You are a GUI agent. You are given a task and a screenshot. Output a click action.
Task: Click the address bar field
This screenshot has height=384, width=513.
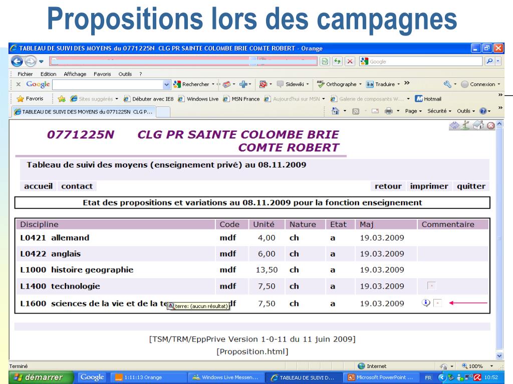point(183,61)
